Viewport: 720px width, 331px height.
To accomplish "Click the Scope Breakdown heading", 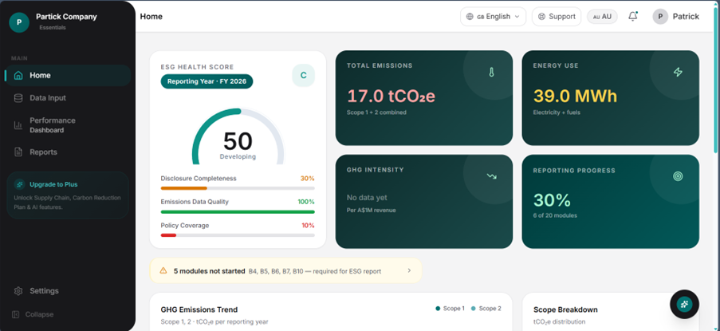I will click(x=566, y=309).
